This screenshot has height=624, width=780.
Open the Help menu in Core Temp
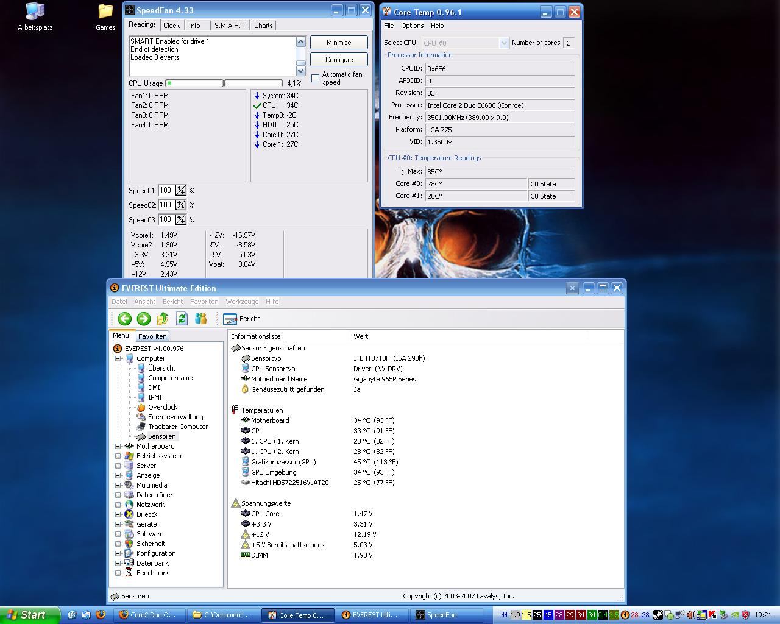tap(437, 26)
